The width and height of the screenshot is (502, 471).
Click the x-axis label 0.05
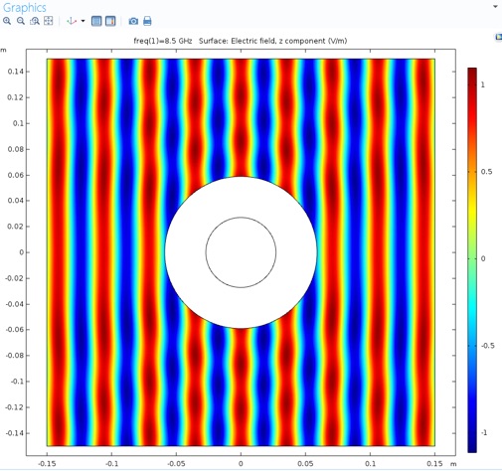point(305,464)
